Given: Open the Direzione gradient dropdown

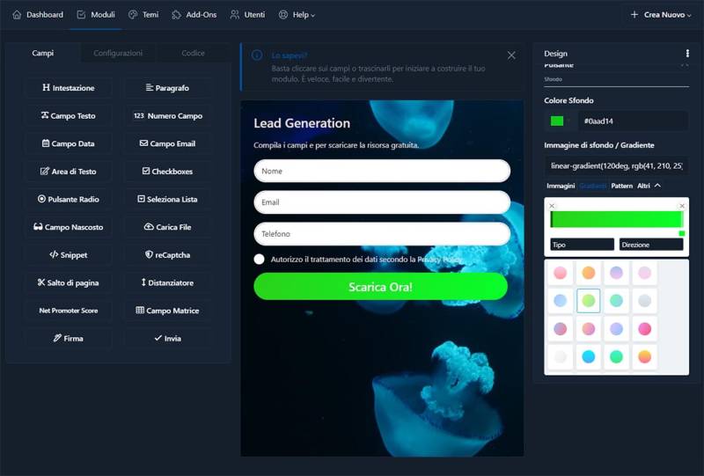Looking at the screenshot, I should click(651, 245).
